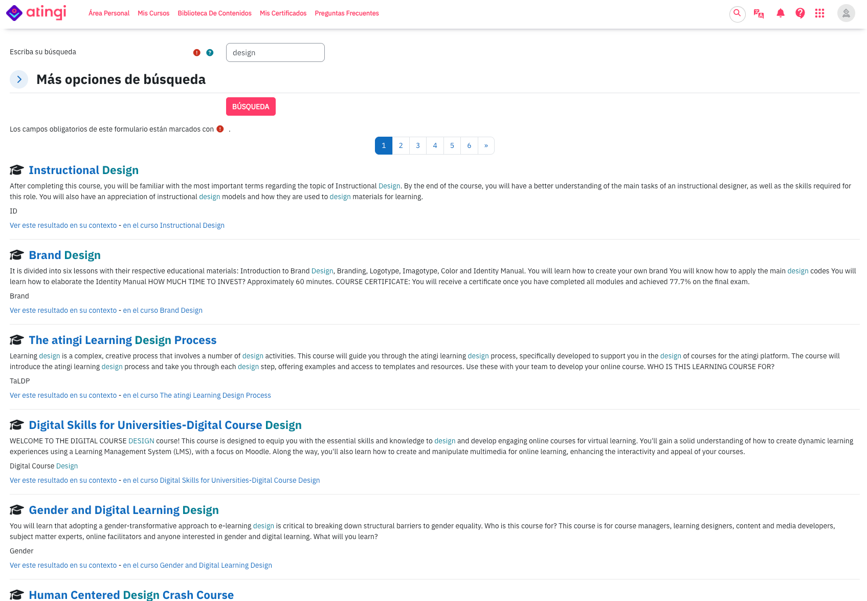The width and height of the screenshot is (867, 601).
Task: Click en el curso The atingi Learning Design Process link
Action: [x=197, y=395]
